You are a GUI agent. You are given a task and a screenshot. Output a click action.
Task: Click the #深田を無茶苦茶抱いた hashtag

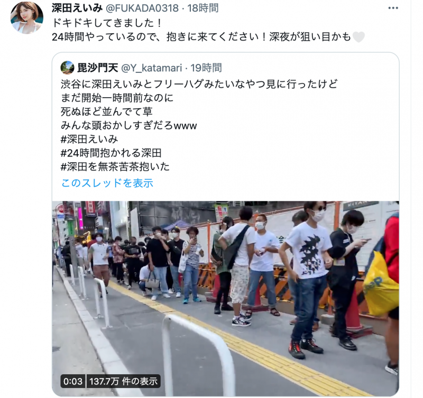coord(115,166)
